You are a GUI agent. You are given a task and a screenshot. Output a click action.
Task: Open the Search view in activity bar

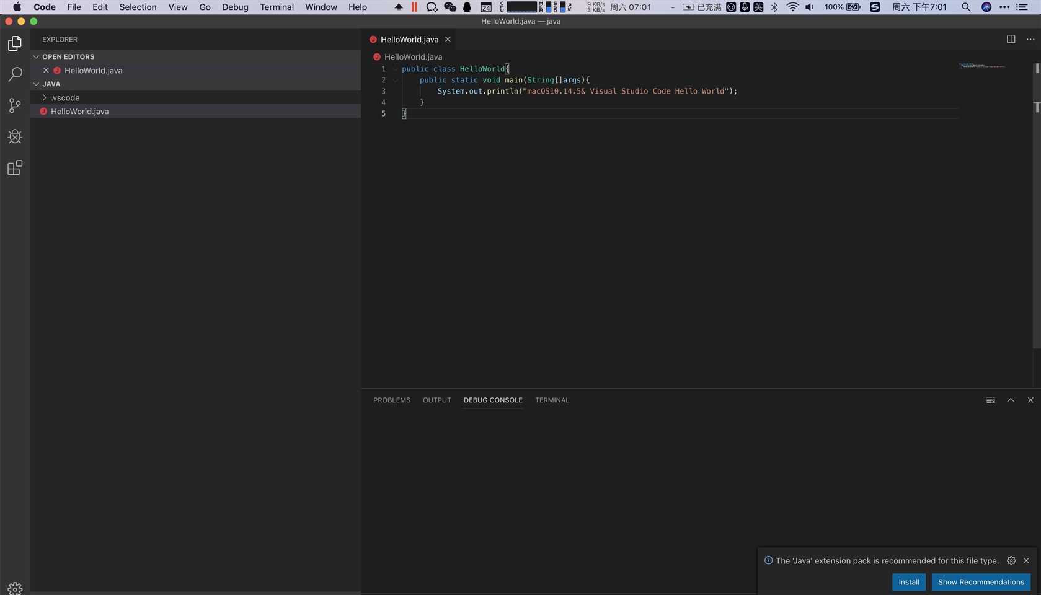(15, 74)
